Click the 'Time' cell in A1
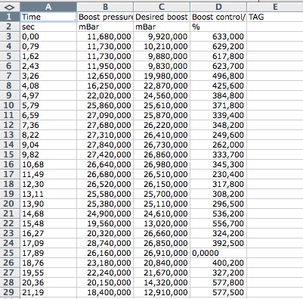 [48, 17]
